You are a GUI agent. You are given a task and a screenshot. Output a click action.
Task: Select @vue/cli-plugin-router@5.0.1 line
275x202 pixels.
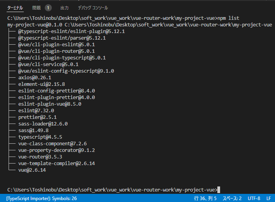56,51
